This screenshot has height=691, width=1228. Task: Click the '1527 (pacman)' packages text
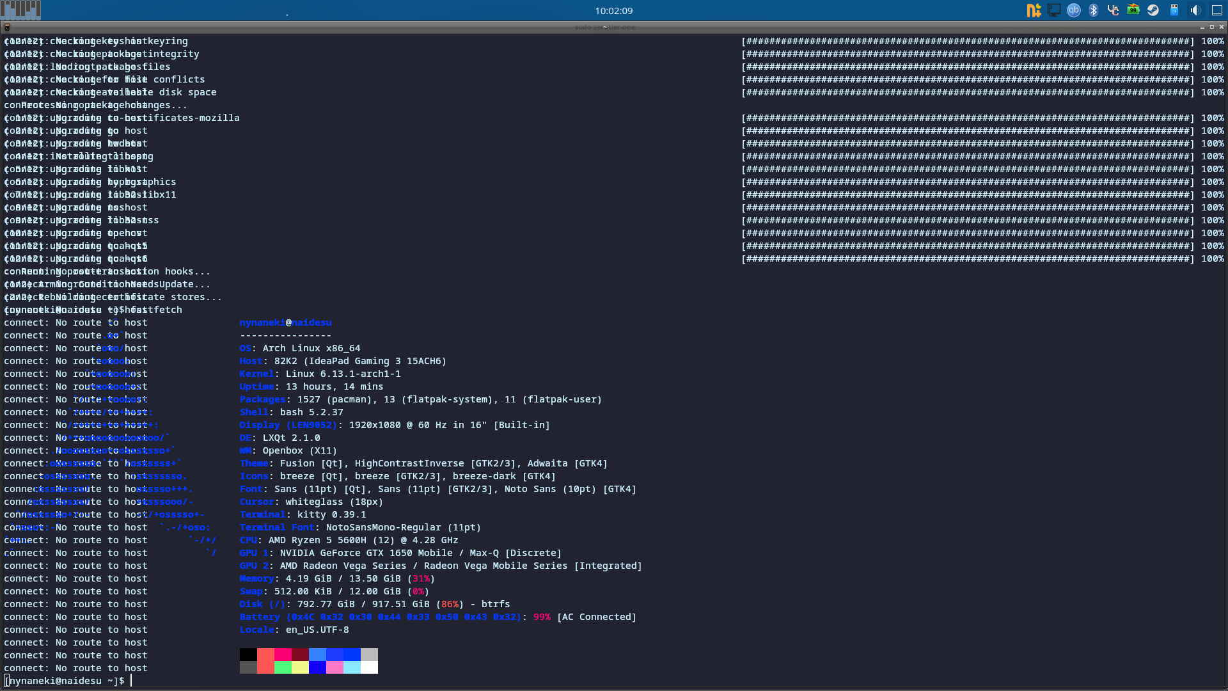(334, 399)
